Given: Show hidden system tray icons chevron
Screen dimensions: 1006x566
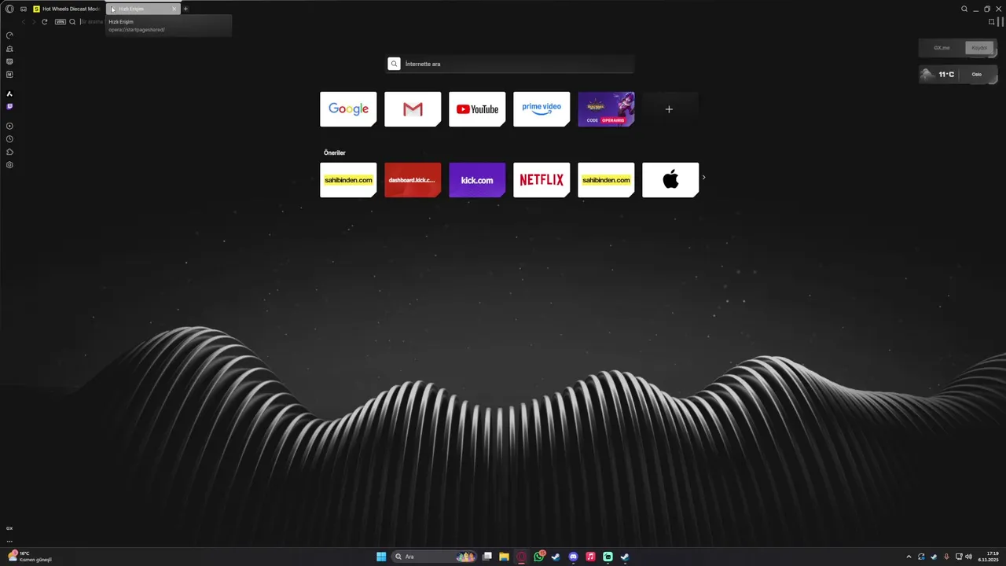Looking at the screenshot, I should tap(909, 557).
